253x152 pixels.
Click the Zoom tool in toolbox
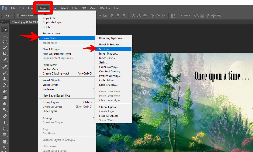pos(5,147)
